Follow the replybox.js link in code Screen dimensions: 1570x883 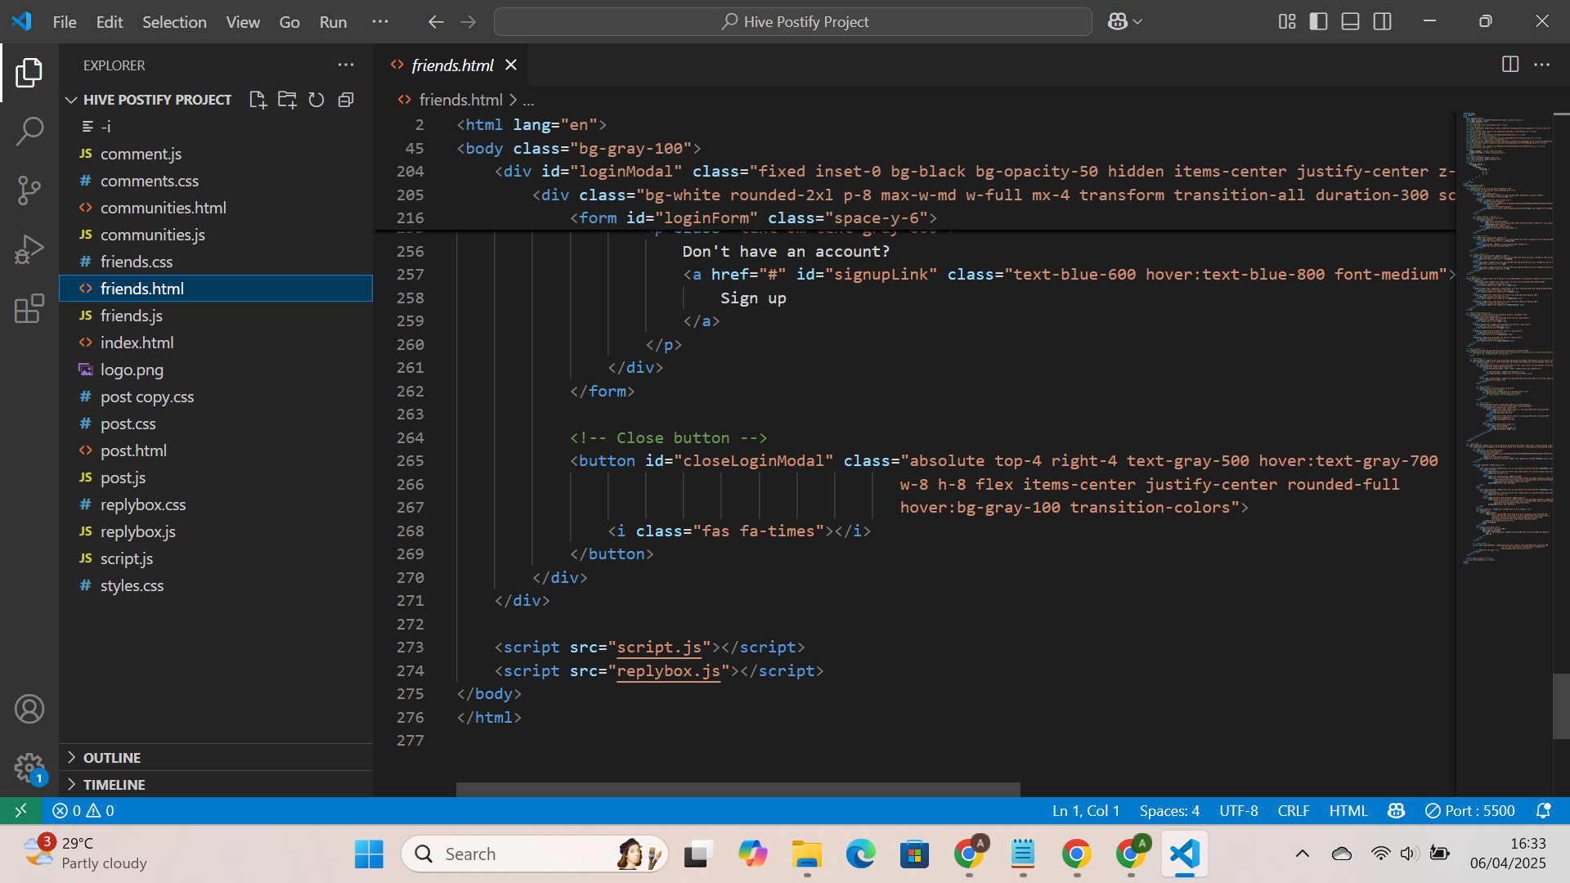(x=668, y=670)
